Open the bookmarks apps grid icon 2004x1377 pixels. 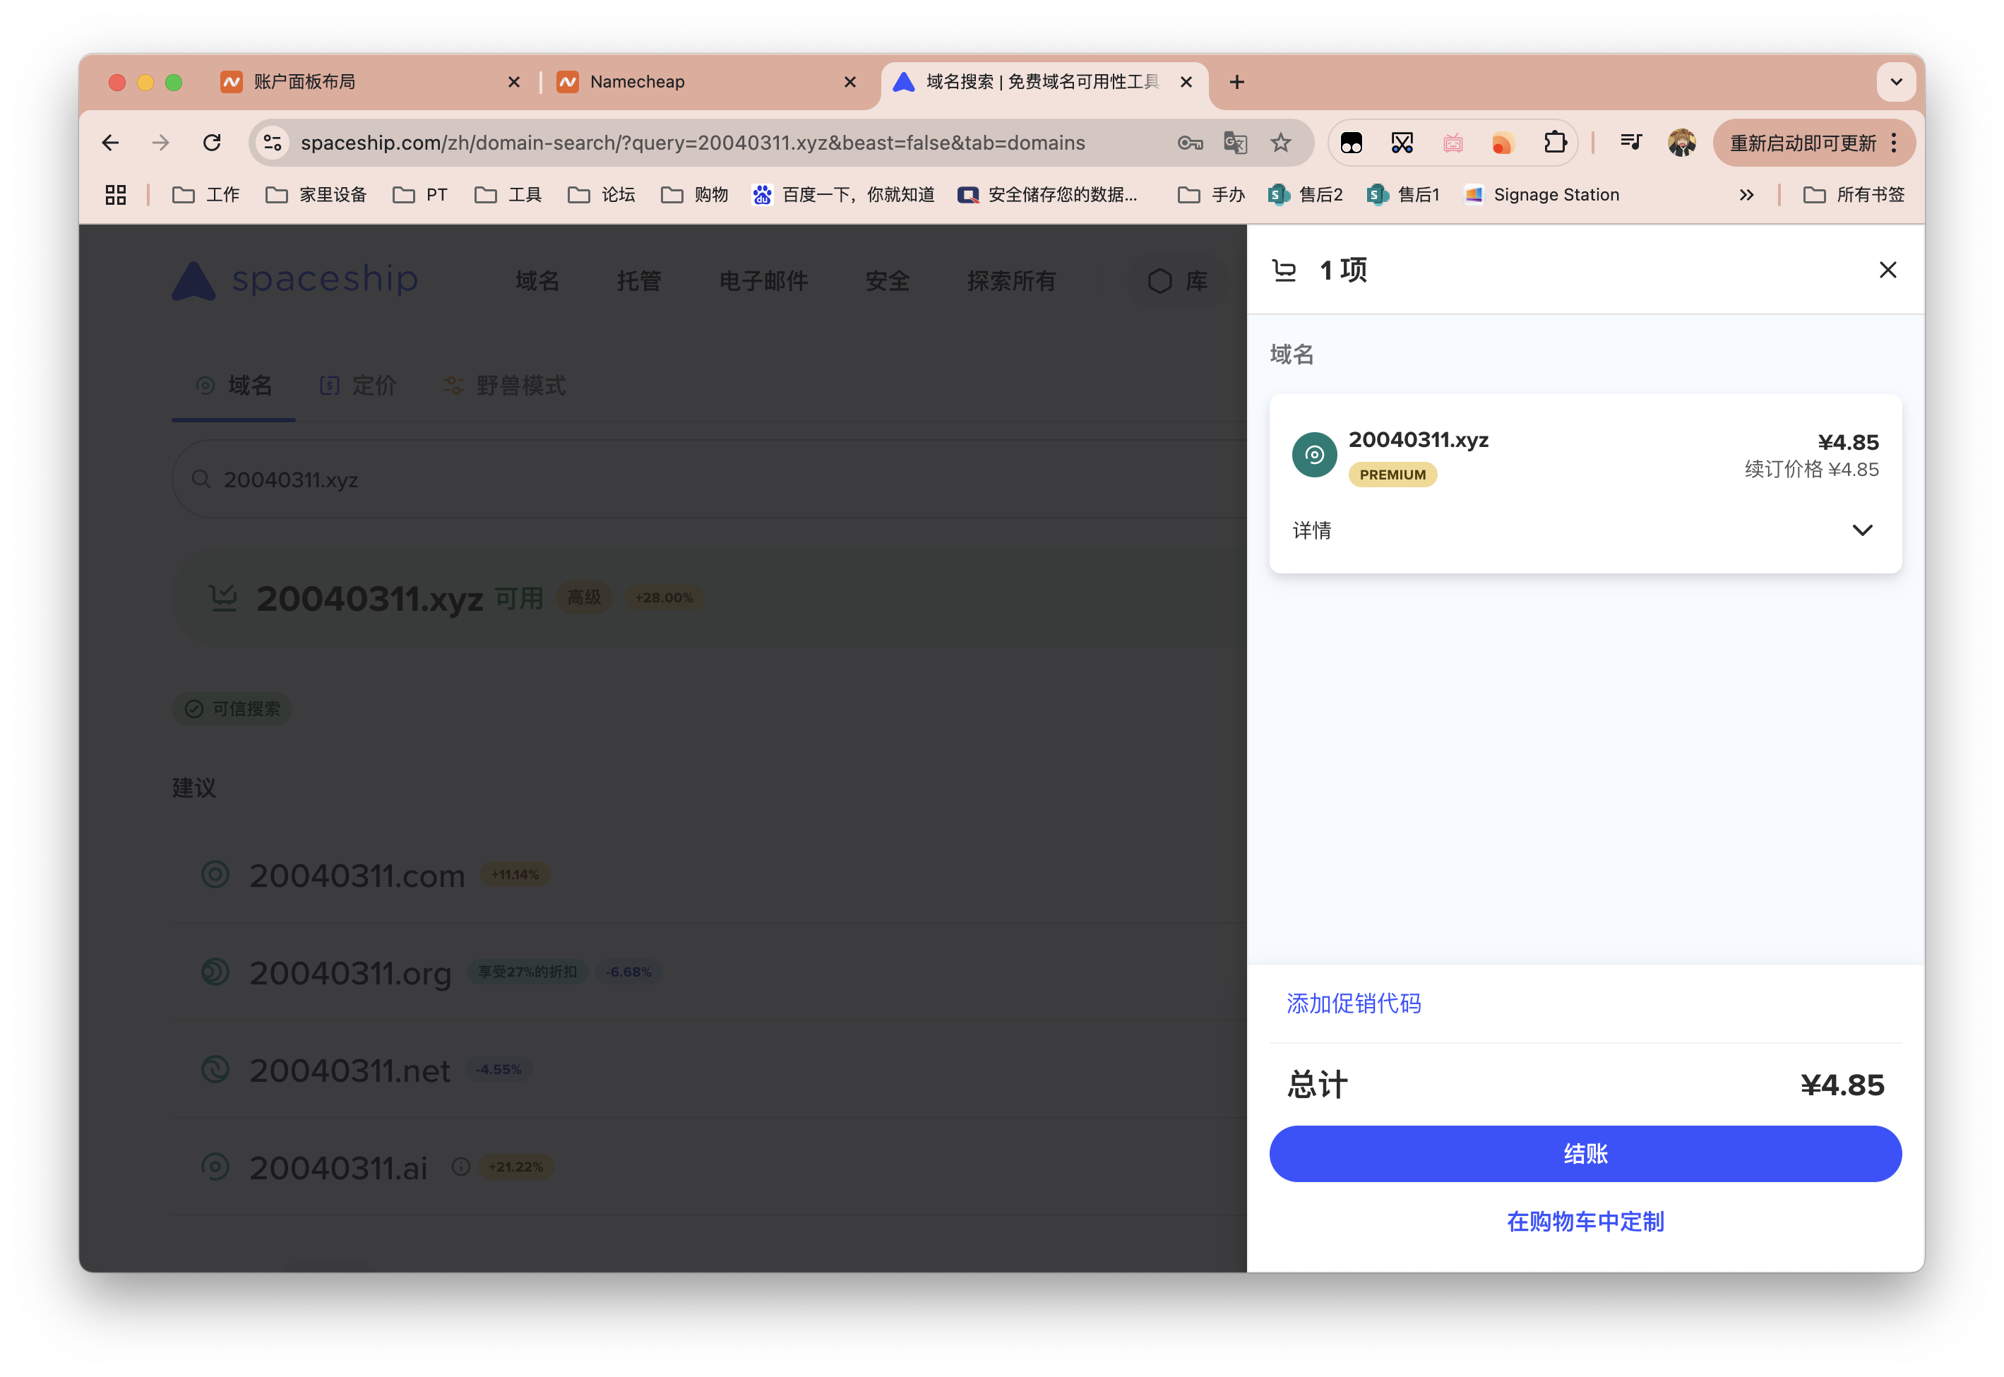tap(116, 195)
